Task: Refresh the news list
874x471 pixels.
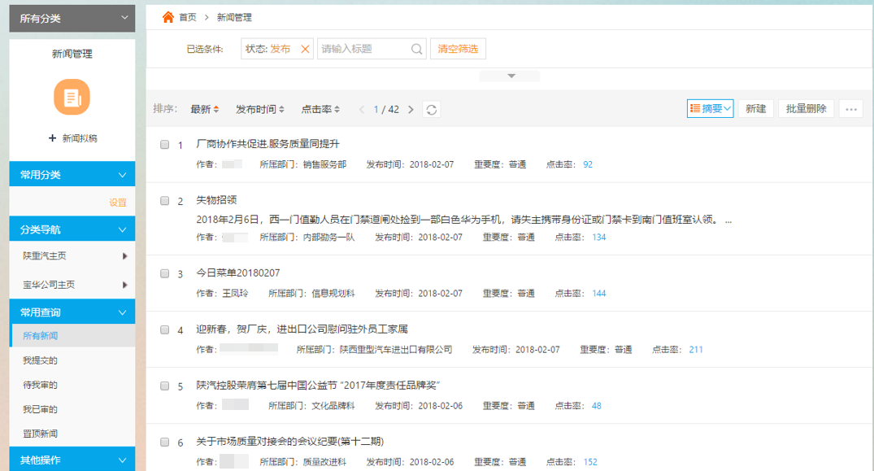Action: click(432, 110)
